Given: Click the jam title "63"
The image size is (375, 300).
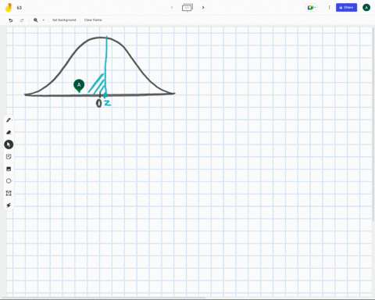Looking at the screenshot, I should coord(20,8).
